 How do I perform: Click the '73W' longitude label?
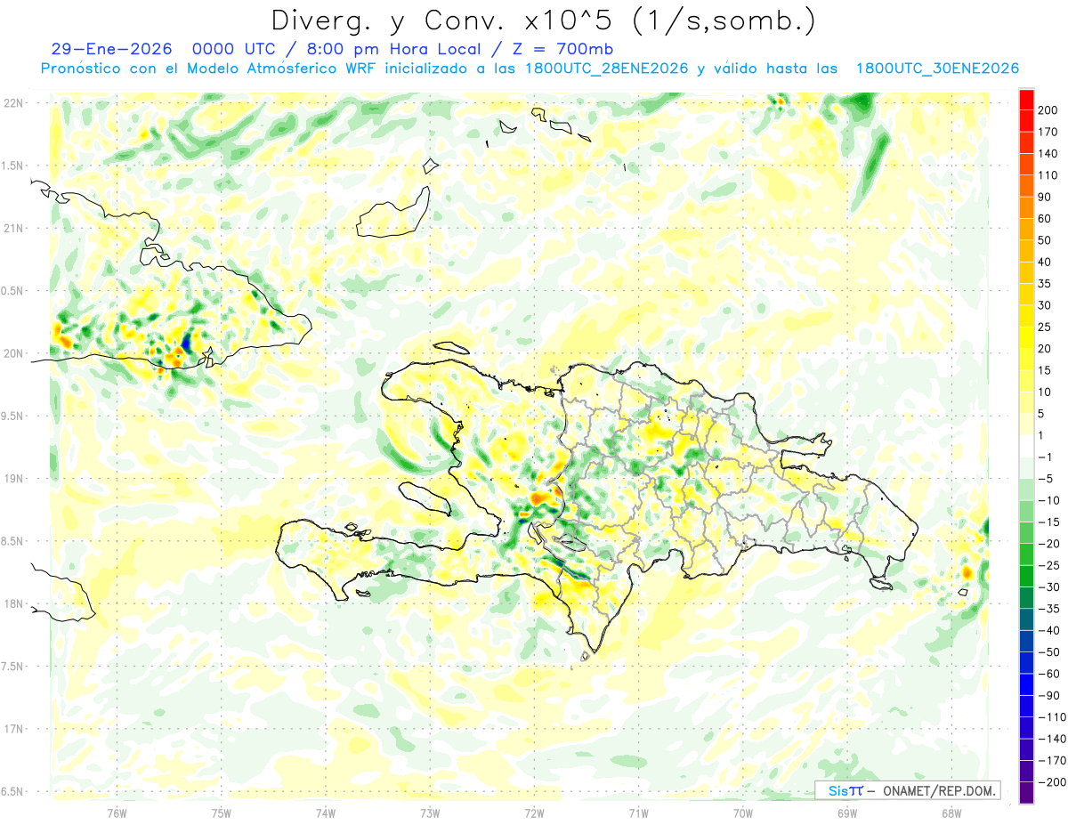click(x=430, y=813)
